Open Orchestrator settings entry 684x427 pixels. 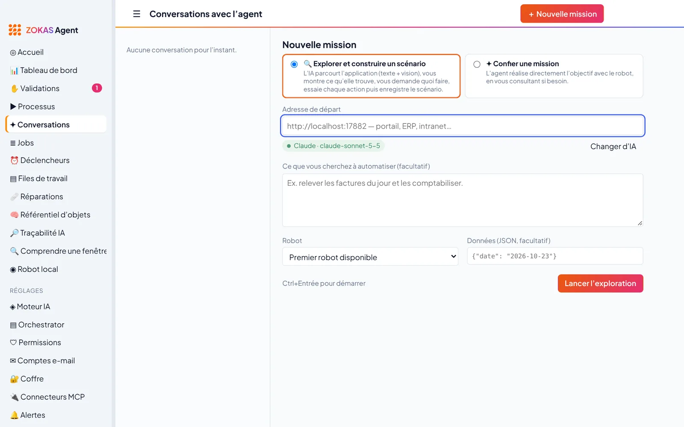coord(56,325)
